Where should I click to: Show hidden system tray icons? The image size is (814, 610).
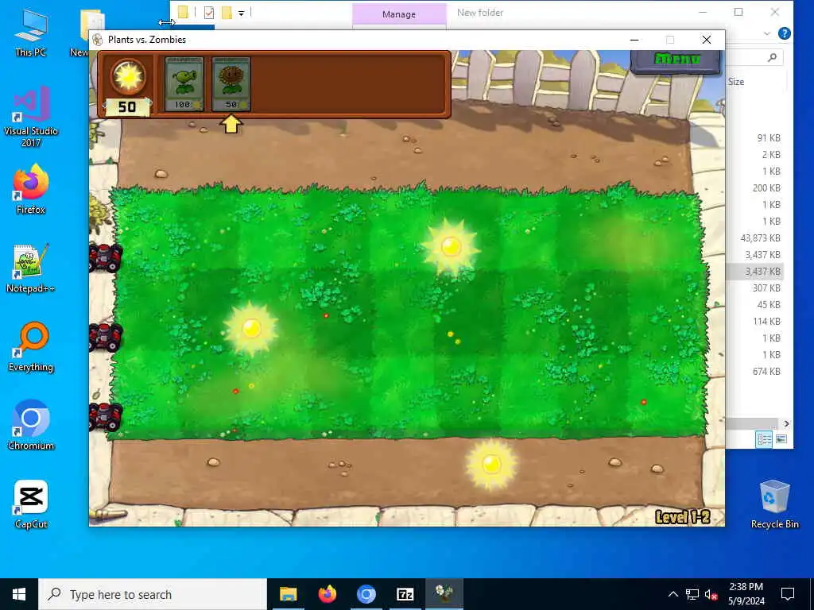[673, 594]
